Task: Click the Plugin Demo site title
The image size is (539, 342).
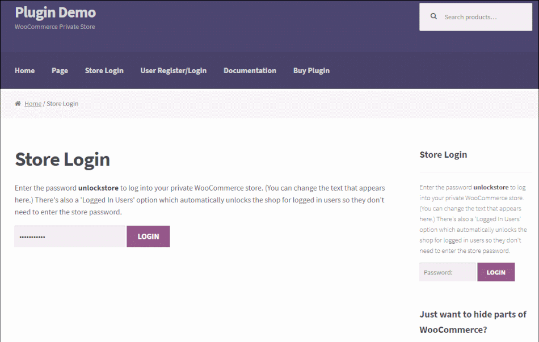Action: (x=55, y=12)
